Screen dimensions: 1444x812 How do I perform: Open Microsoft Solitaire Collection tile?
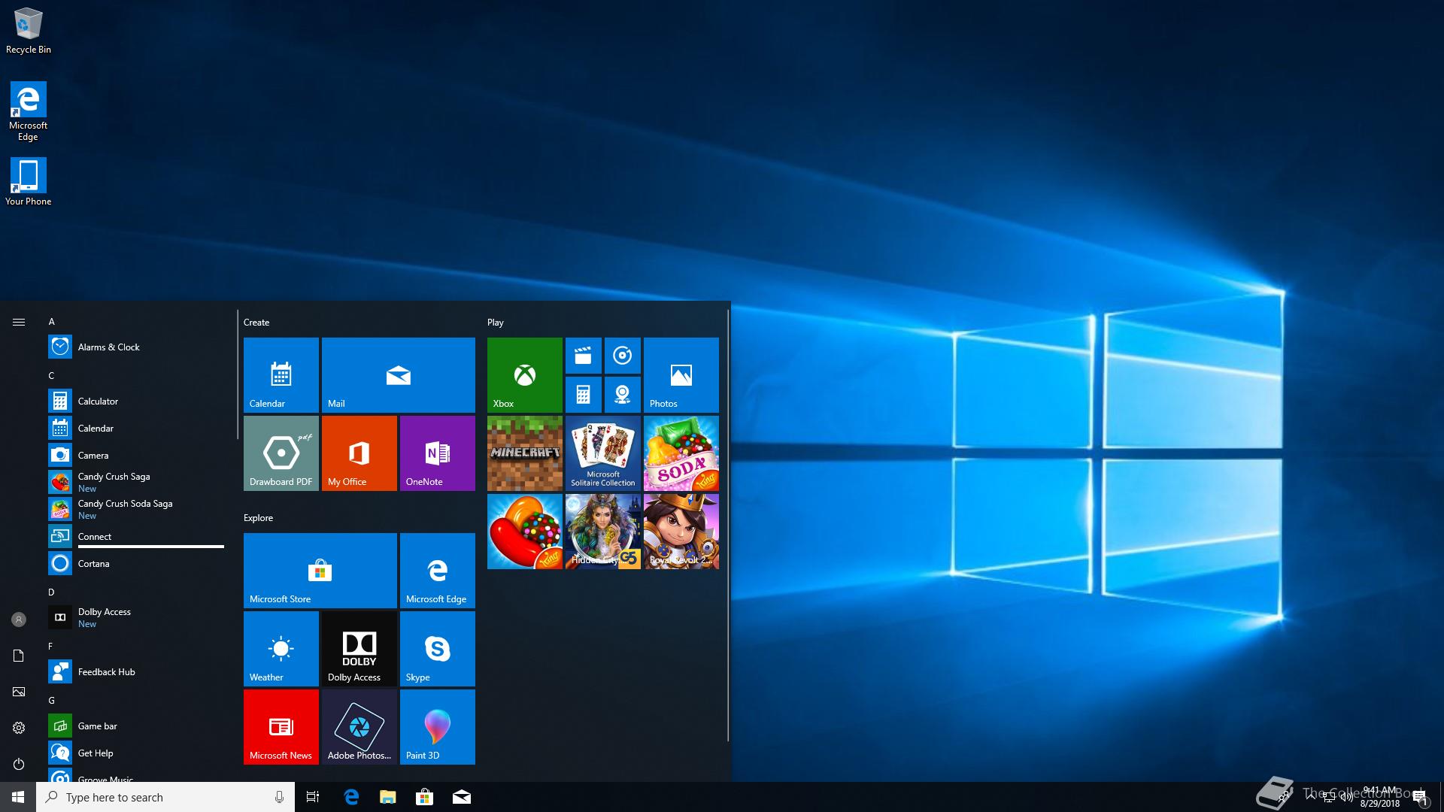[602, 453]
